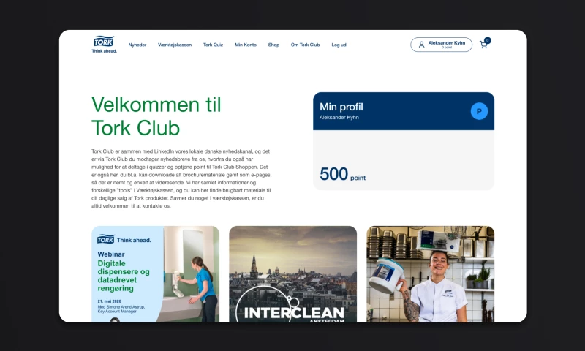Image resolution: width=585 pixels, height=351 pixels.
Task: Click the Tork logo on the webinar card
Action: (x=105, y=239)
